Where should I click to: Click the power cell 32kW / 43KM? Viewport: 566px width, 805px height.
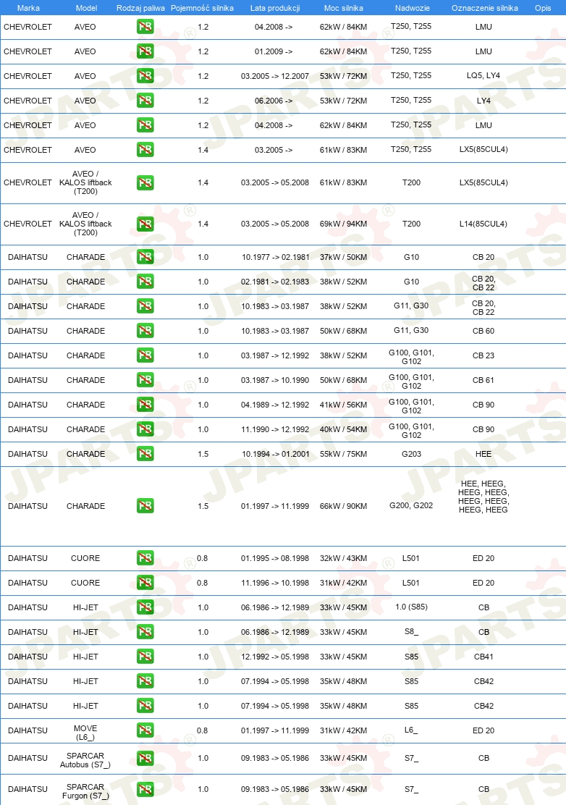[343, 559]
